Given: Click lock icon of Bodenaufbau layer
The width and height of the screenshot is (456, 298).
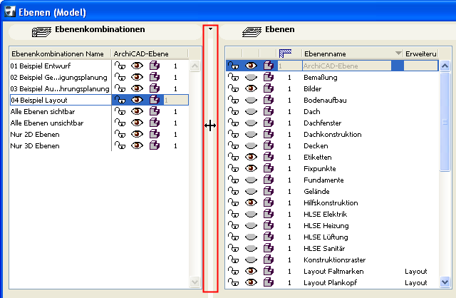Looking at the screenshot, I should tap(233, 100).
